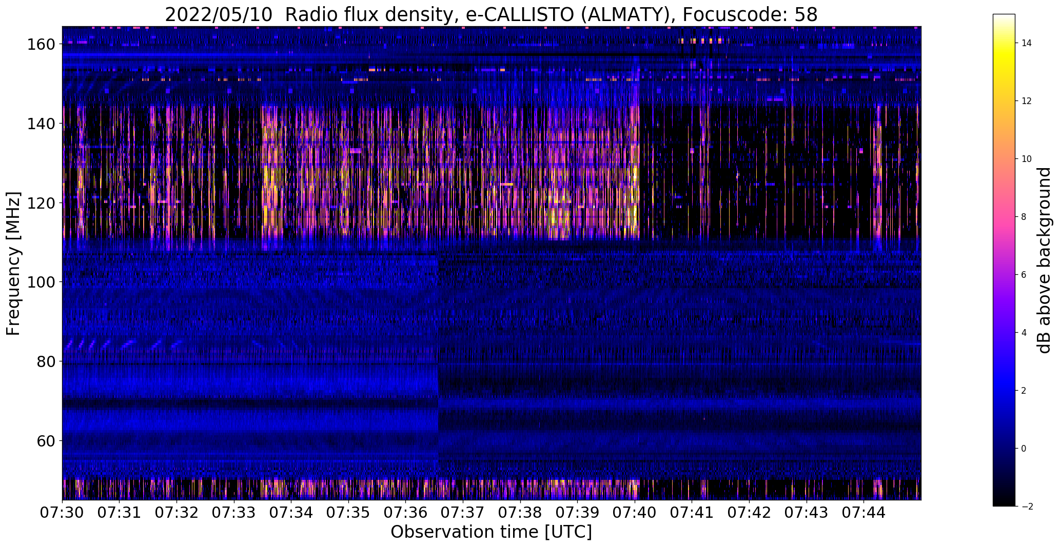Viewport: 1060px width, 547px height.
Task: Click the 07:36 time tick label
Action: coord(406,513)
